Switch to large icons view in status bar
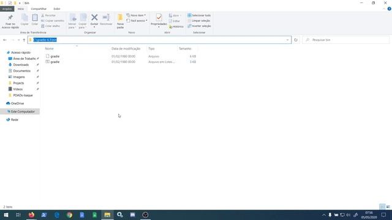 coord(388,207)
